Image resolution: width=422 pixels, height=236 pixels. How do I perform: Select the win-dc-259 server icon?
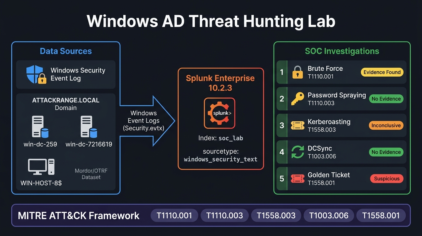40,127
